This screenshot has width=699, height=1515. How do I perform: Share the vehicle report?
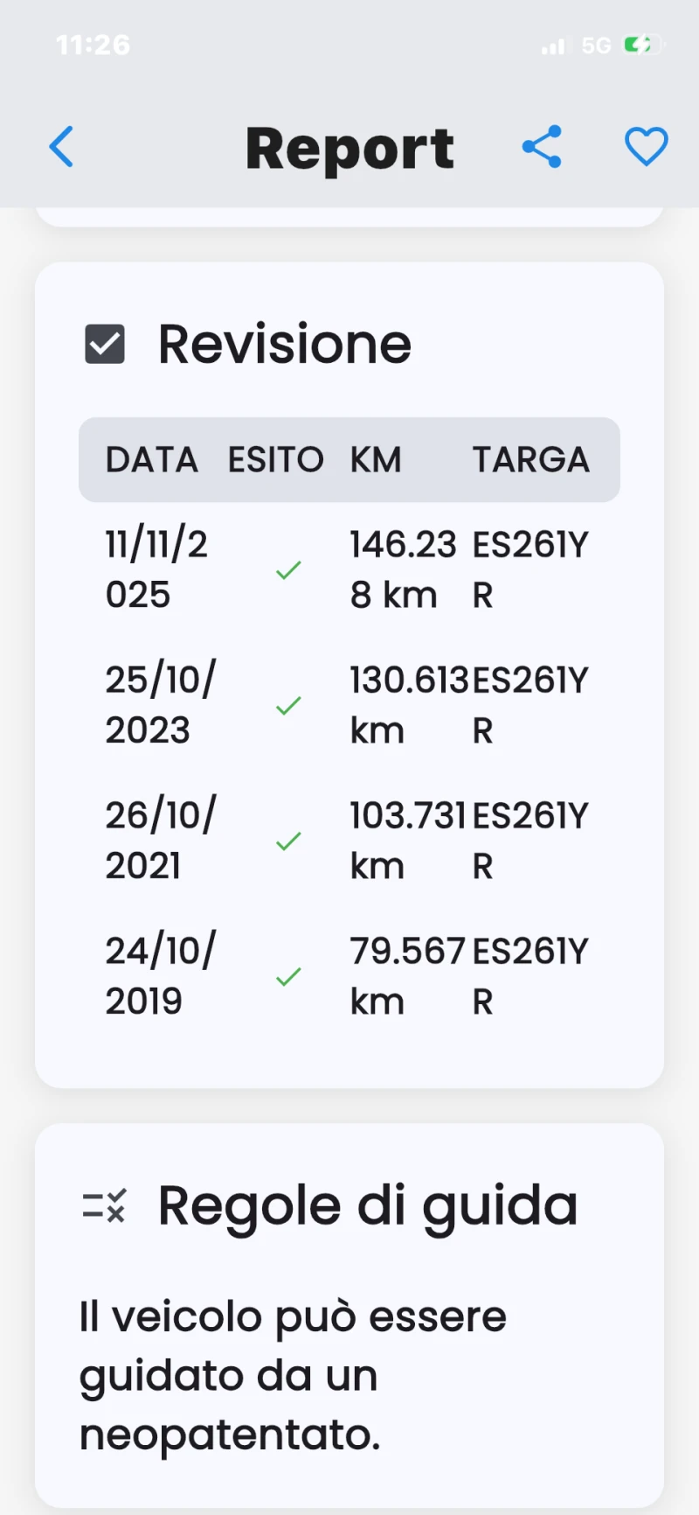tap(542, 147)
